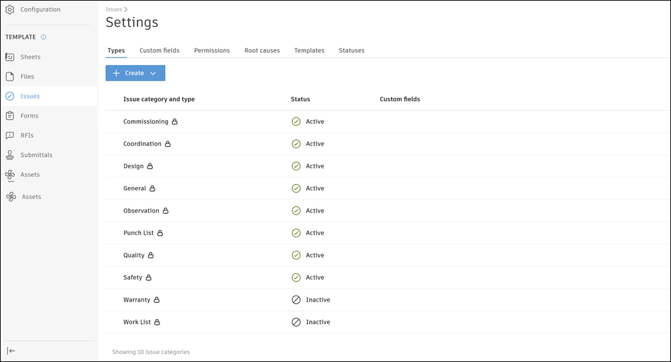Click the Files document icon
This screenshot has width=671, height=362.
(x=10, y=76)
